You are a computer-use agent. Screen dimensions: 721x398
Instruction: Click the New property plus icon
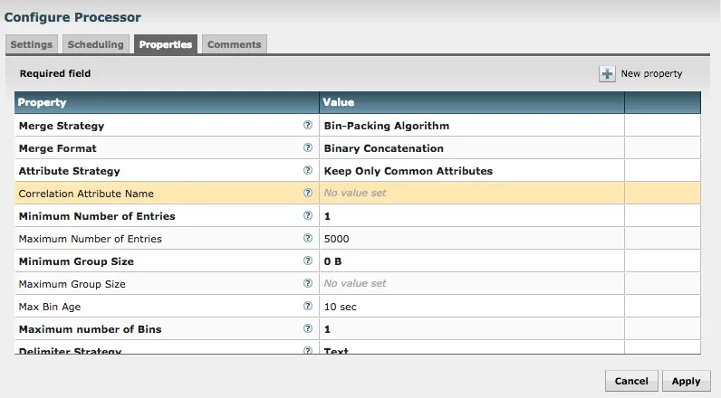(x=607, y=73)
